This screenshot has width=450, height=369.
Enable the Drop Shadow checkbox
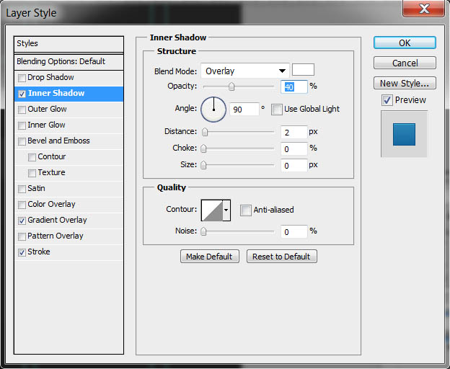(22, 78)
